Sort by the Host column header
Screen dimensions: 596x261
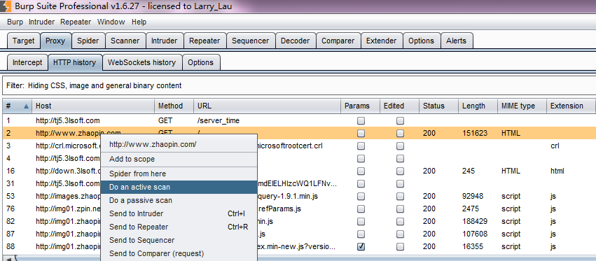pyautogui.click(x=93, y=106)
